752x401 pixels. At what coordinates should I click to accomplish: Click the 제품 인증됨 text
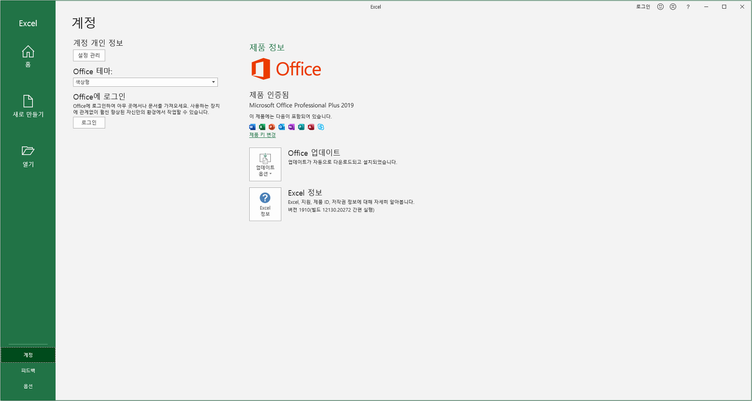(269, 95)
